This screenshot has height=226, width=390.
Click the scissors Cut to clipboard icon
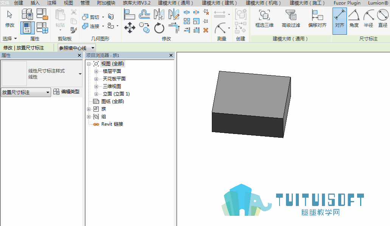point(74,12)
